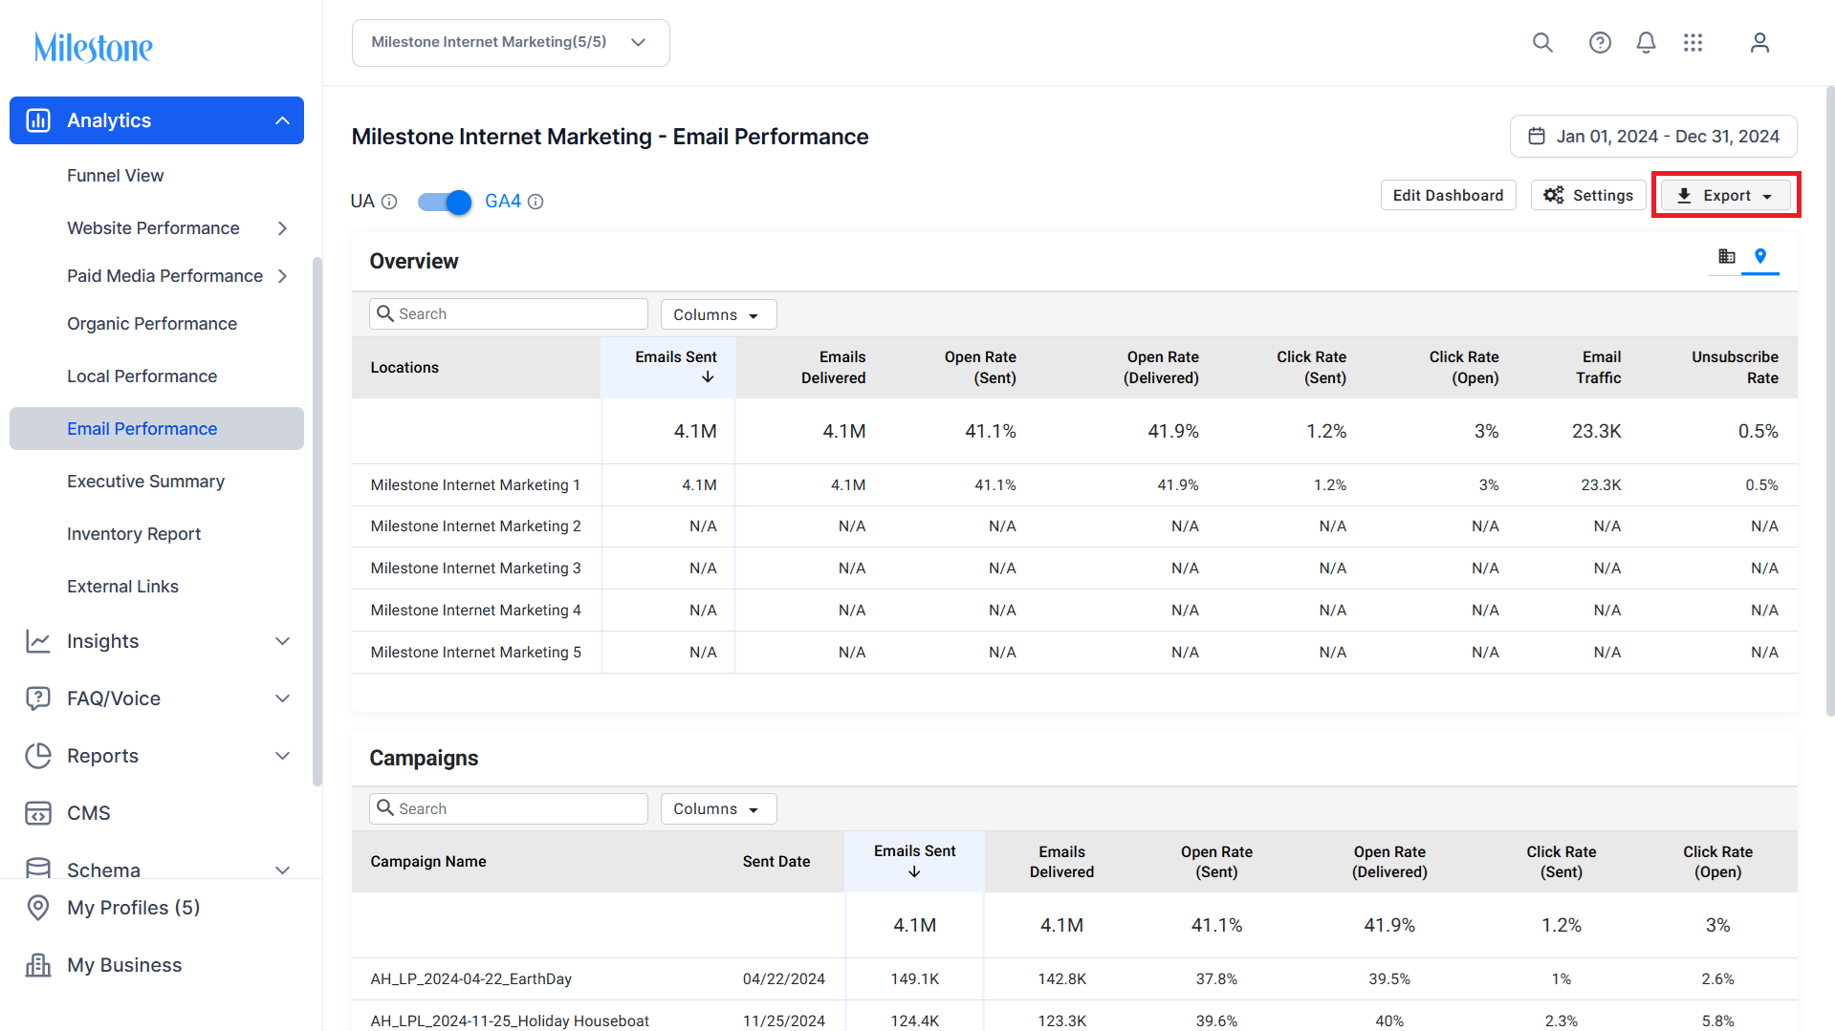Go to Organic Performance page
The image size is (1835, 1031).
click(x=152, y=324)
